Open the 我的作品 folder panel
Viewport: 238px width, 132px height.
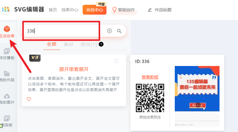pyautogui.click(x=7, y=76)
